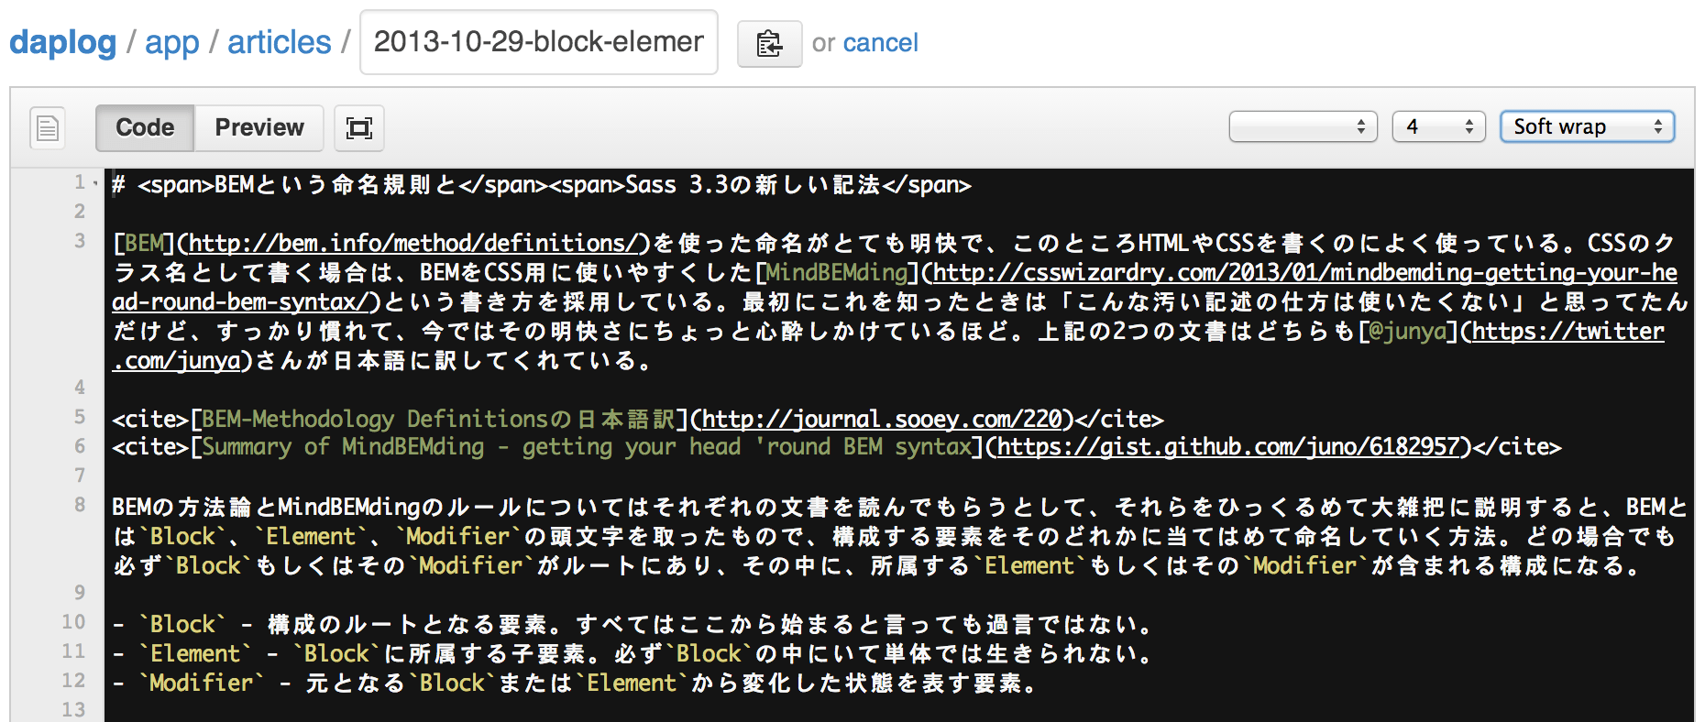The image size is (1705, 722).
Task: Click the file document icon in toolbar
Action: tap(48, 127)
